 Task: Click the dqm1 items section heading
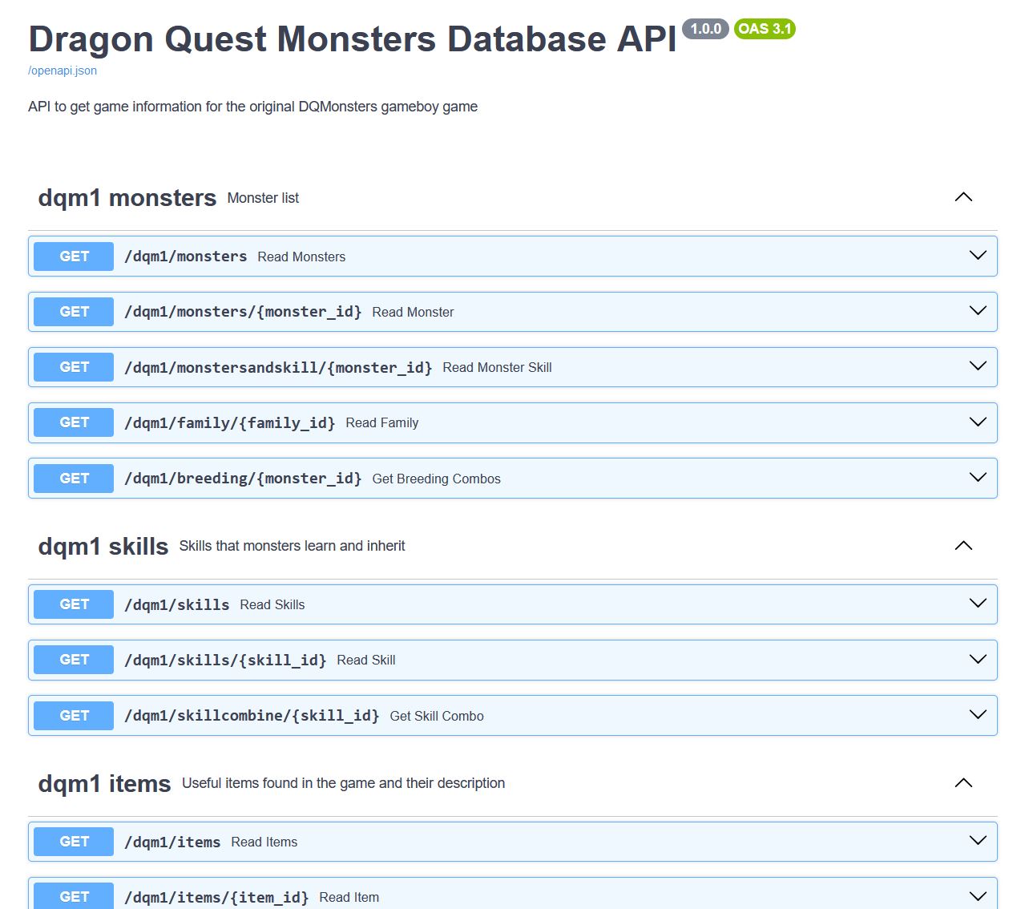[x=105, y=783]
